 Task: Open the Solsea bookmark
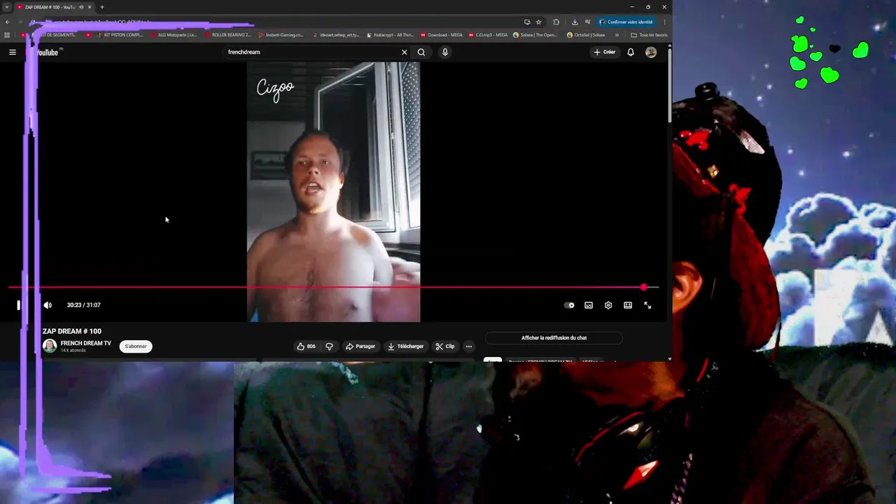[535, 35]
